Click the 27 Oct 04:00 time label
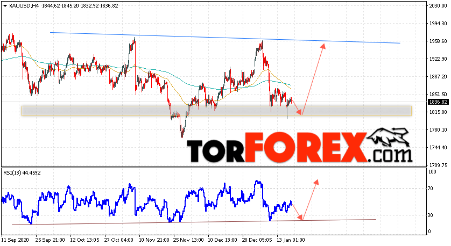The height and width of the screenshot is (246, 451). 119,240
